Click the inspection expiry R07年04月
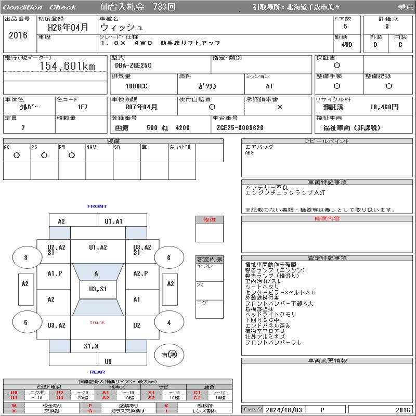 [141, 107]
